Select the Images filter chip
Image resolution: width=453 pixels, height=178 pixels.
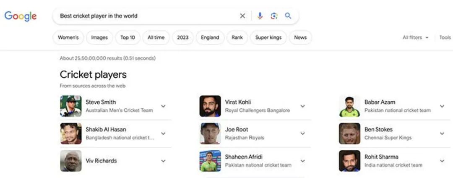pos(99,37)
